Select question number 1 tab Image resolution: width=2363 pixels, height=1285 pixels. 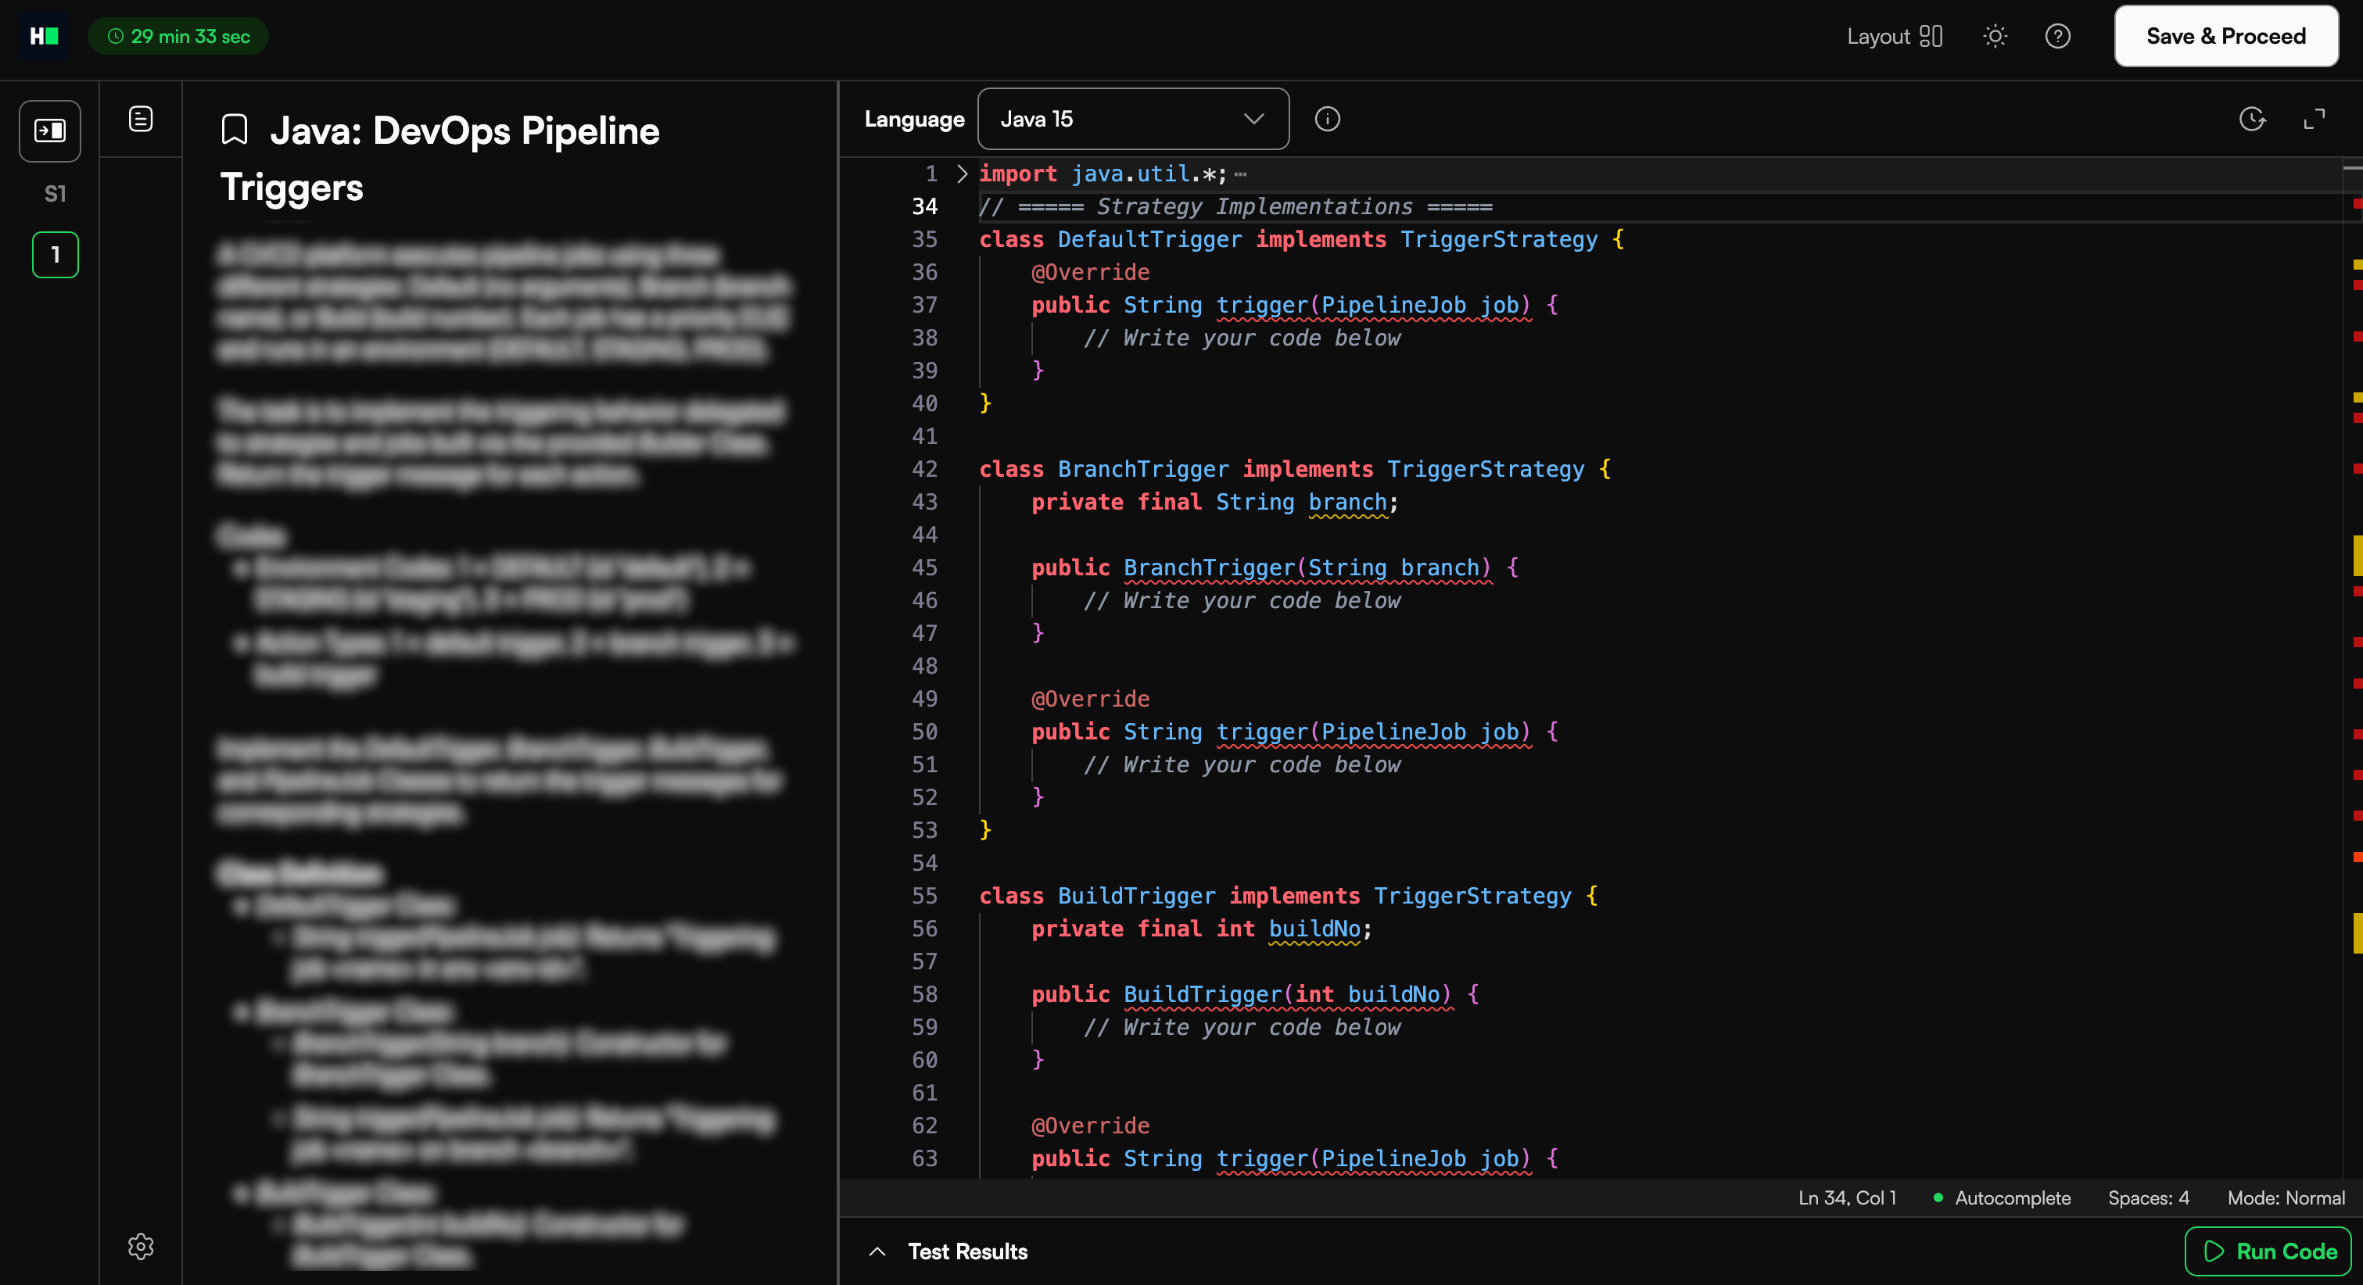pyautogui.click(x=55, y=255)
